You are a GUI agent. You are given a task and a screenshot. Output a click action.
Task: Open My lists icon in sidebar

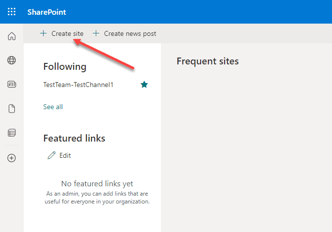click(12, 133)
